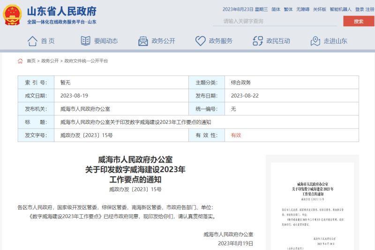375x250 pixels.
Task: Click the 政务服务 heart icon
Action: 201,41
